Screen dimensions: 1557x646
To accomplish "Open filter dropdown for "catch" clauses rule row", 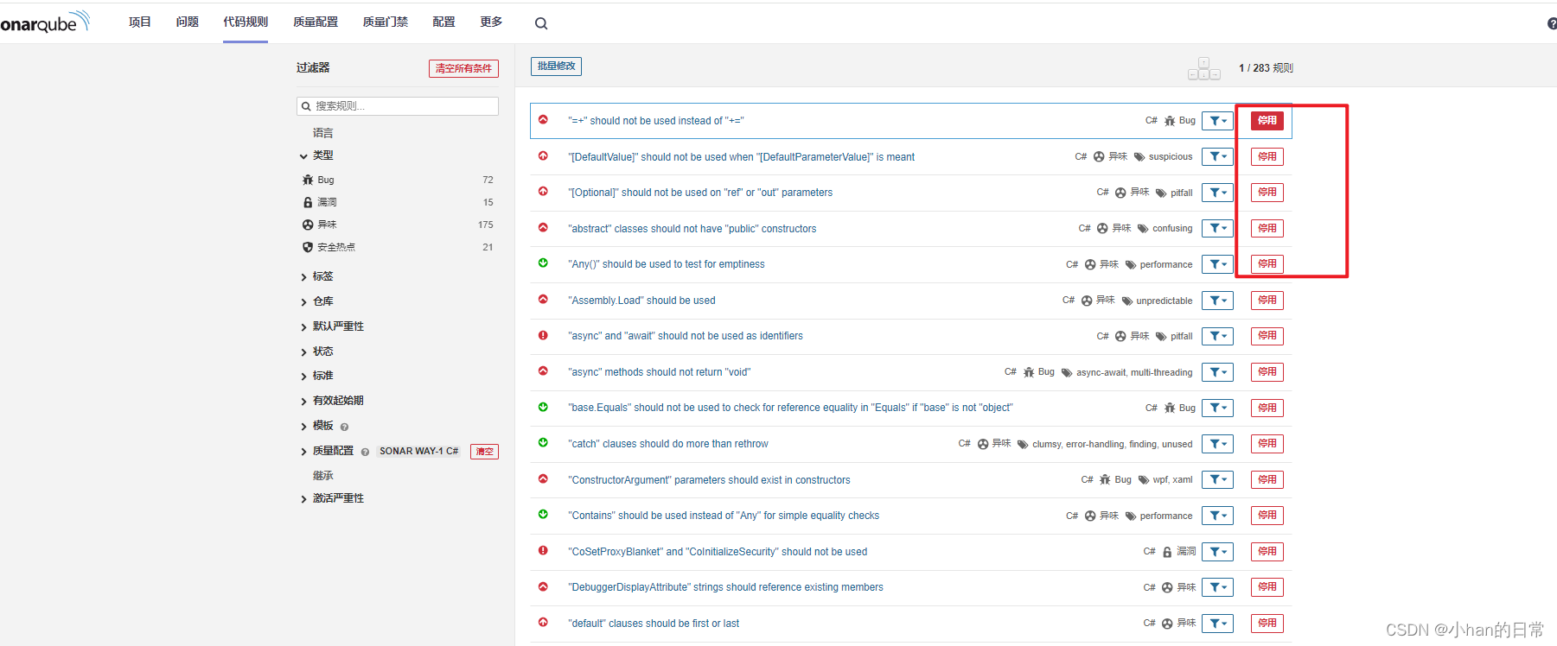I will point(1217,444).
